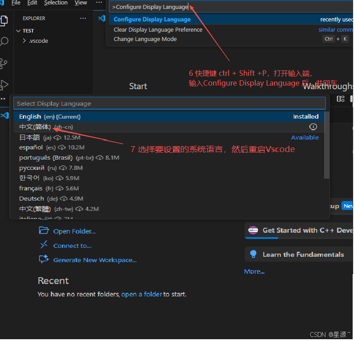Click 'open a folder' link under Recent
This screenshot has width=354, height=341.
[x=142, y=294]
